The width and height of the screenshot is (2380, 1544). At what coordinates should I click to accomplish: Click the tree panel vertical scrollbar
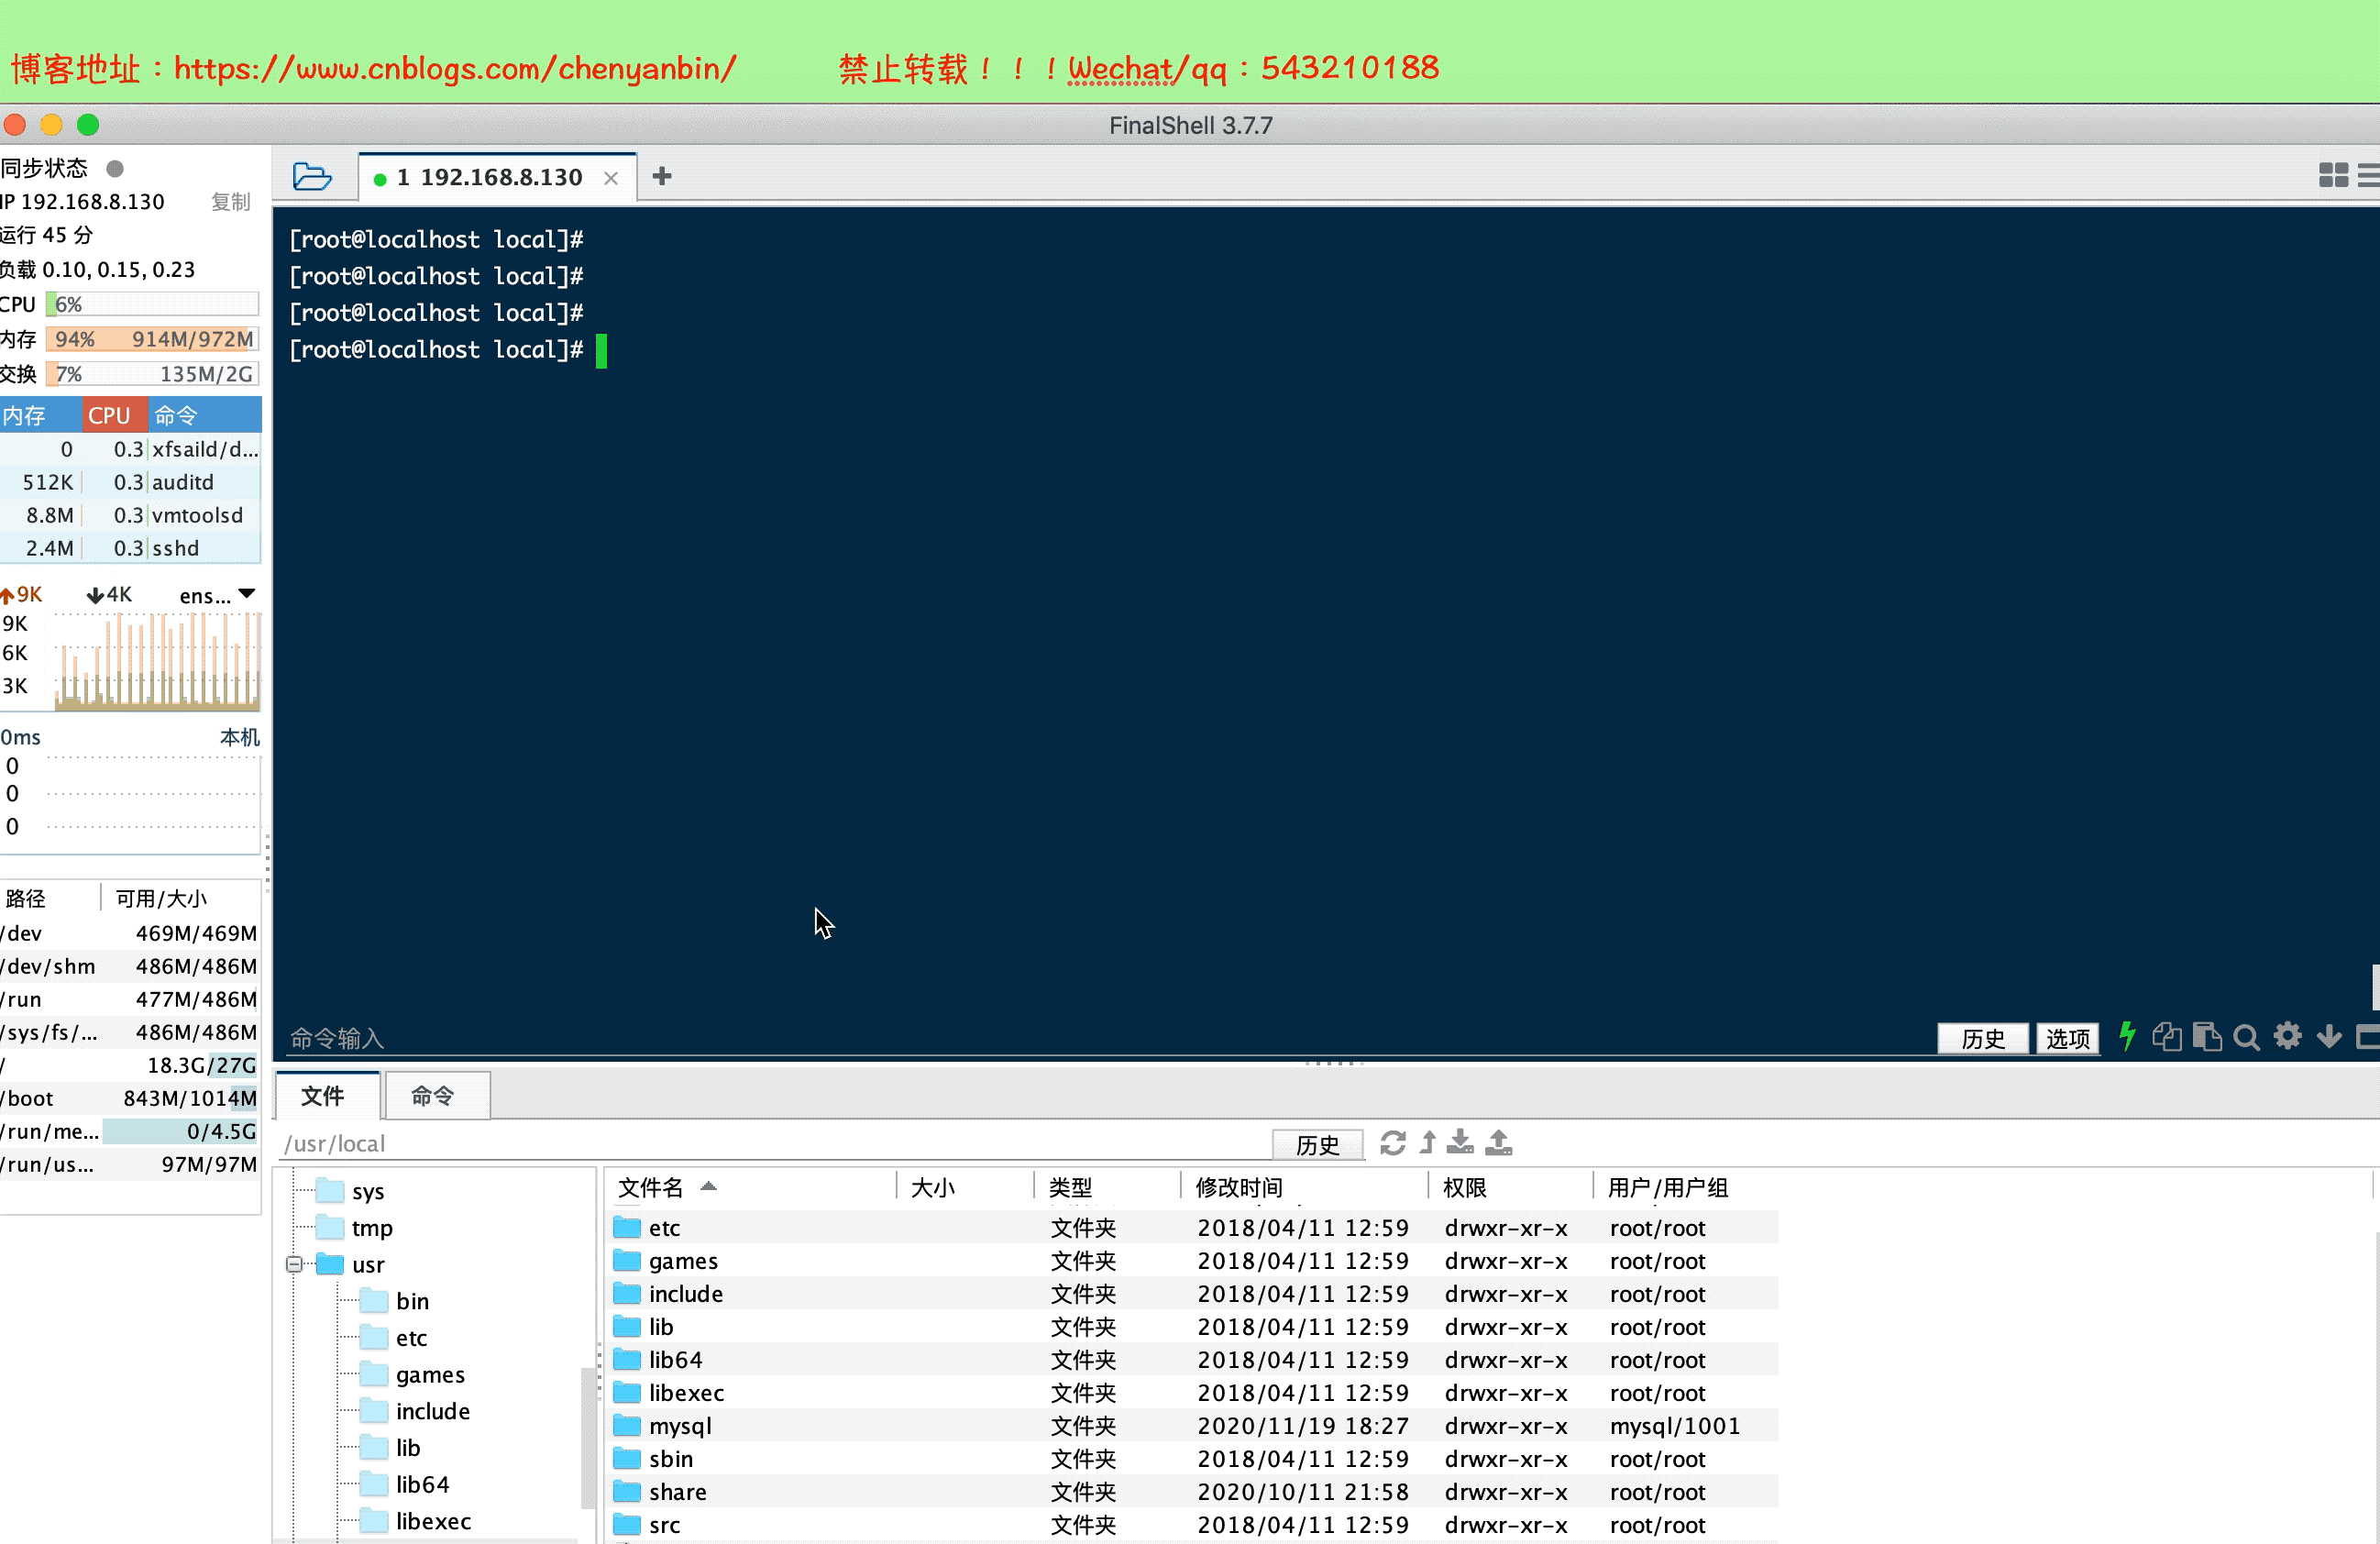[587, 1438]
